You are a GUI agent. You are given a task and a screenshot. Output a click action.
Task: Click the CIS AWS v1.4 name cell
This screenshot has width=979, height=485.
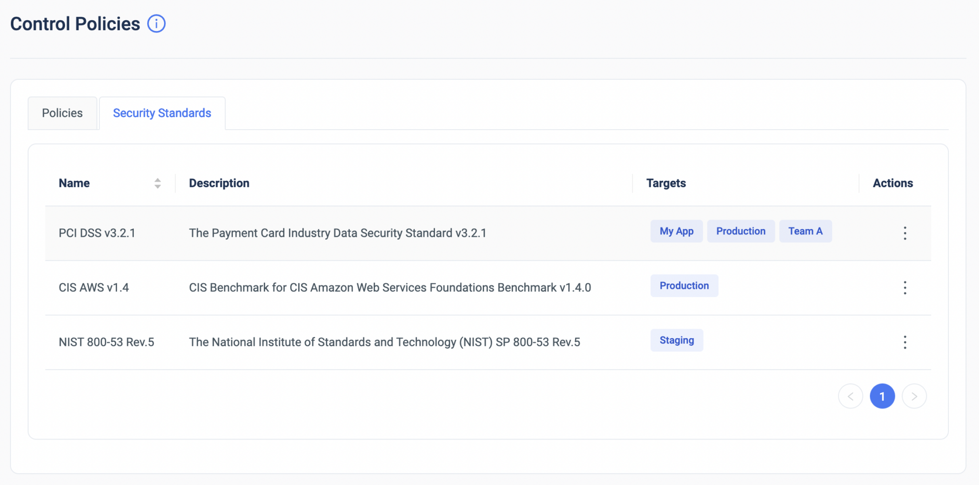[94, 287]
